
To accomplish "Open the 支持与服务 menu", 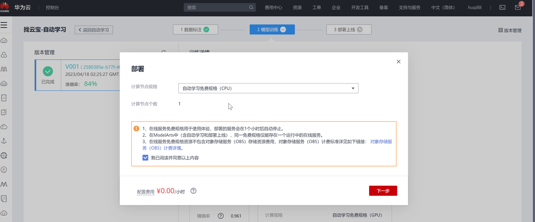I will pyautogui.click(x=410, y=8).
